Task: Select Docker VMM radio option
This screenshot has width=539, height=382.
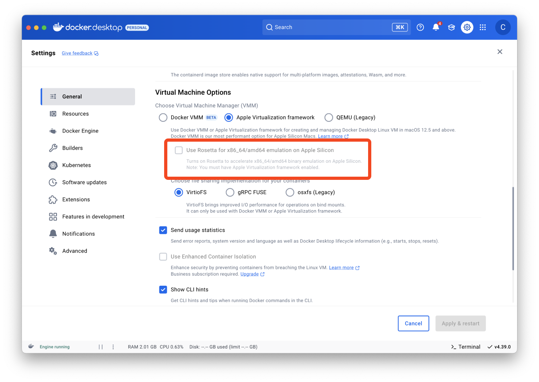Action: pyautogui.click(x=163, y=117)
